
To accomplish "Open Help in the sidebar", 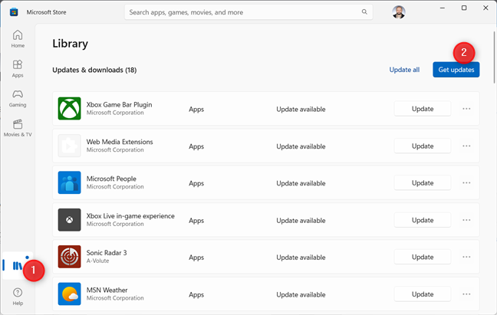I will (18, 297).
